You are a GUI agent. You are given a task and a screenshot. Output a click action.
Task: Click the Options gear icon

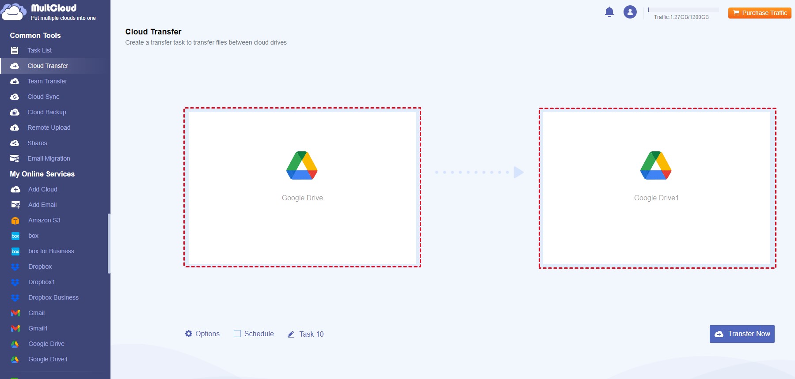189,334
